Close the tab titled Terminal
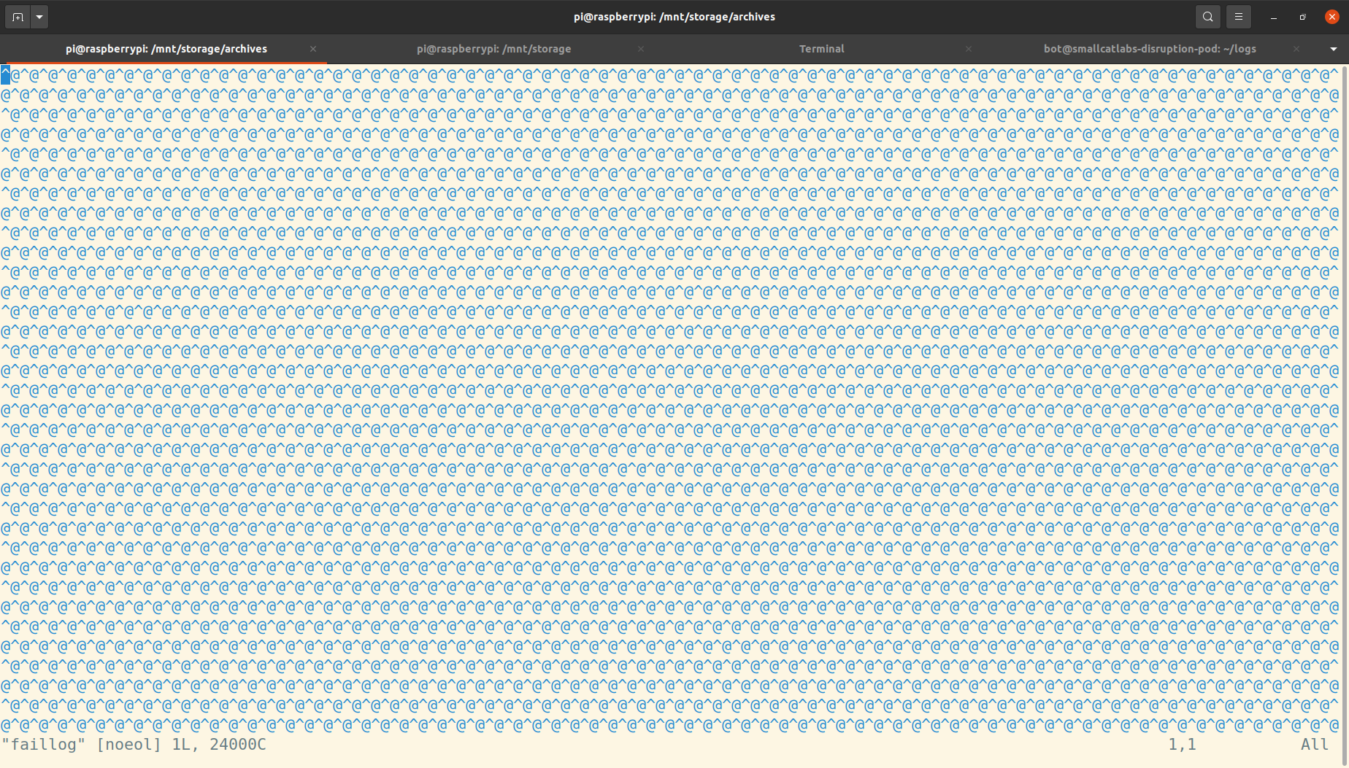 click(969, 49)
